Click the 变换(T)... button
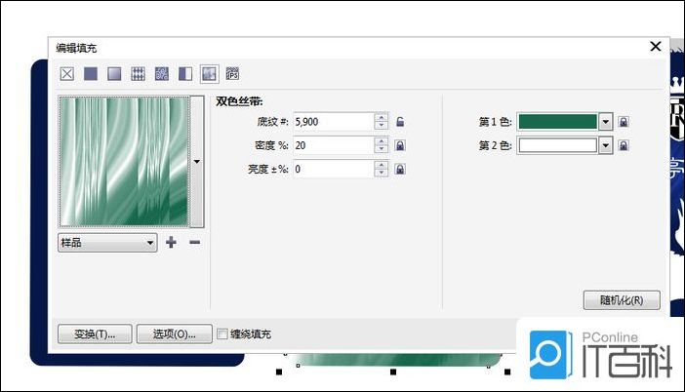 (95, 334)
